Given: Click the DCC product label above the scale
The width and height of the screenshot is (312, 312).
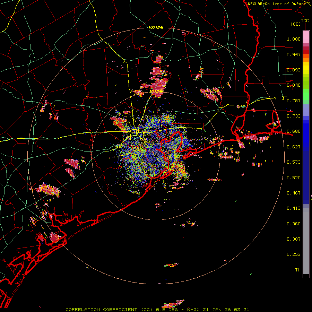Looking at the screenshot, I should [304, 21].
